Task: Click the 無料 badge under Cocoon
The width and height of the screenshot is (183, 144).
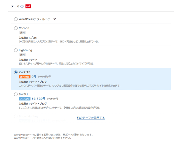Action: click(x=22, y=33)
